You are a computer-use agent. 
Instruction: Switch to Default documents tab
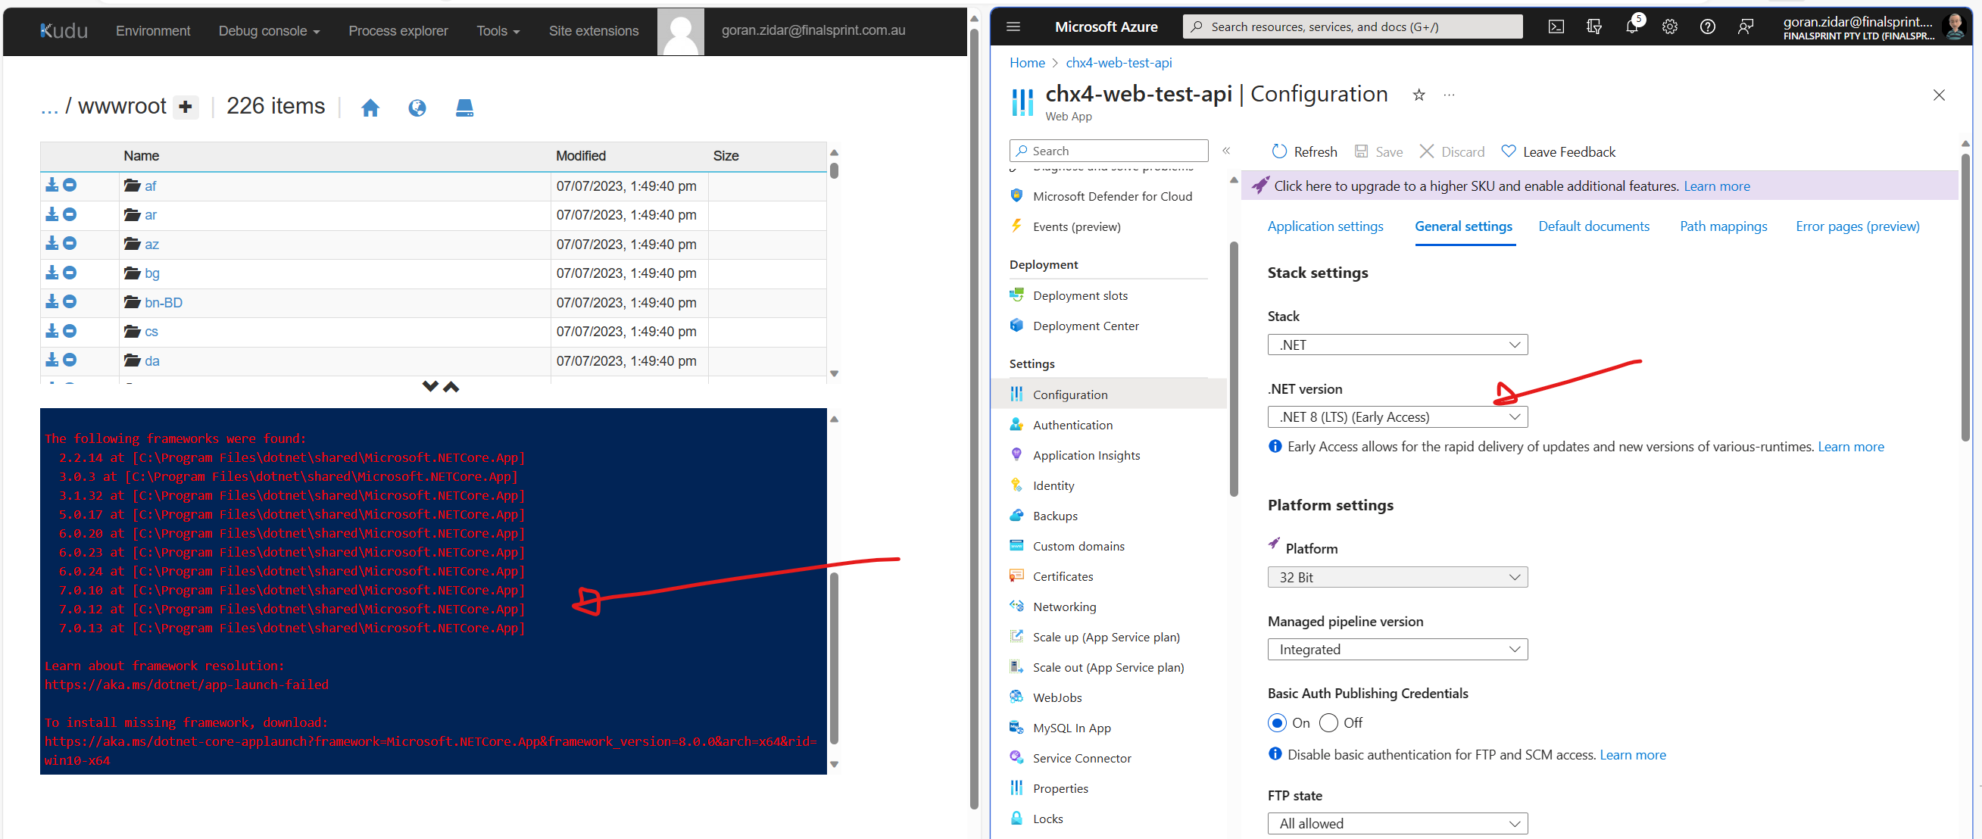tap(1593, 226)
